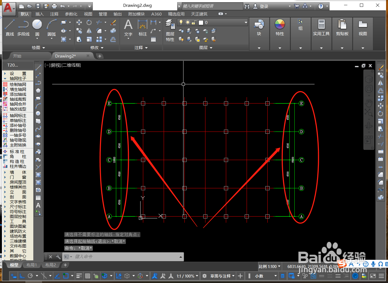The width and height of the screenshot is (388, 283).
Task: Click the add layout plus button
Action: click(65, 265)
